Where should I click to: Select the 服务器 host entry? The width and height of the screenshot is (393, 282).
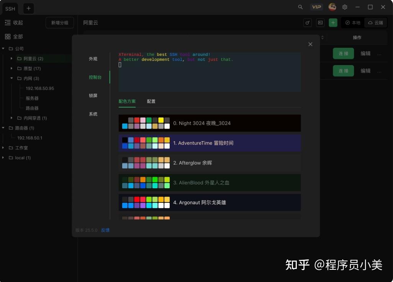32,98
